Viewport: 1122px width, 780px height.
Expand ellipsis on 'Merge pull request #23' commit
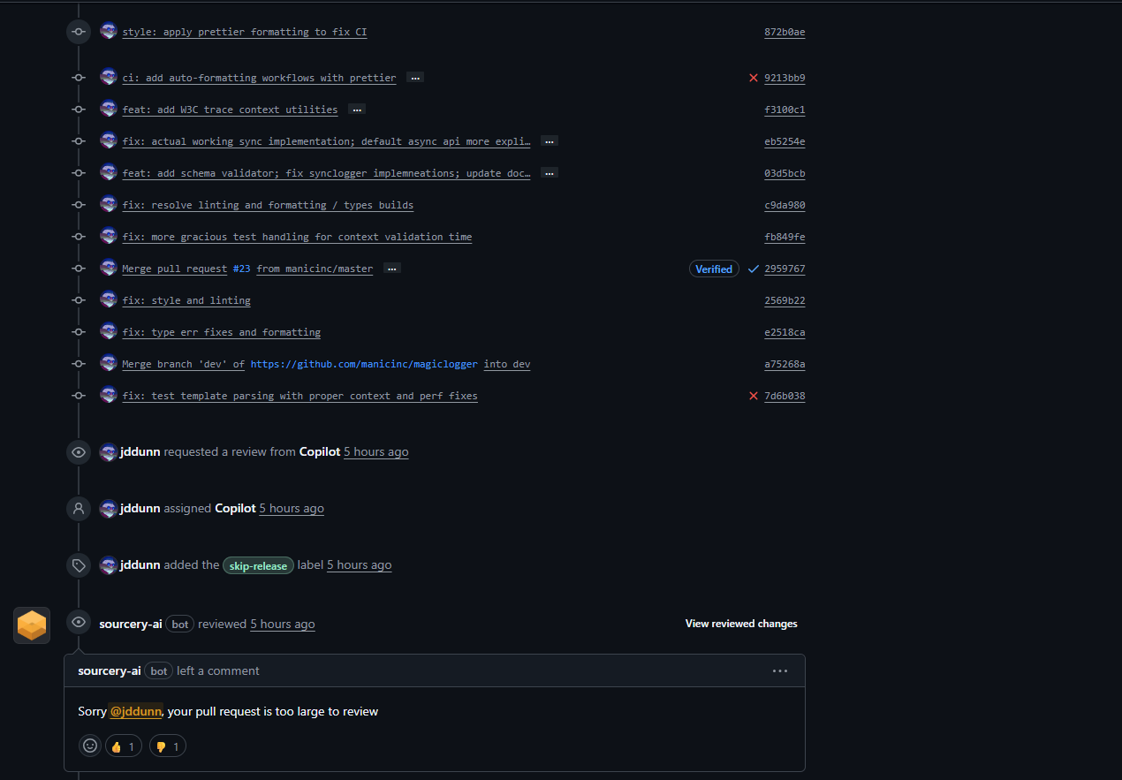pos(392,269)
